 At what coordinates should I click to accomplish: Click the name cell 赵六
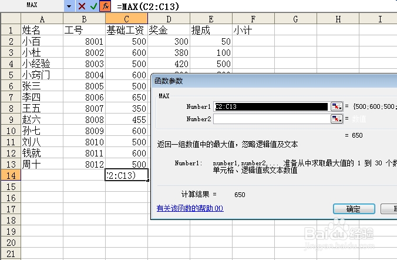tap(42, 119)
